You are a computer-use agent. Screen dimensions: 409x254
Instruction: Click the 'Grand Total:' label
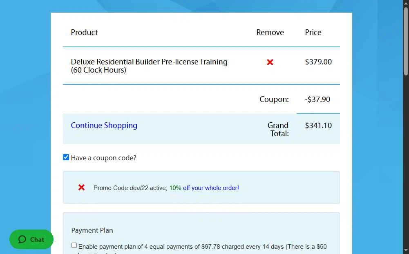[x=278, y=129]
